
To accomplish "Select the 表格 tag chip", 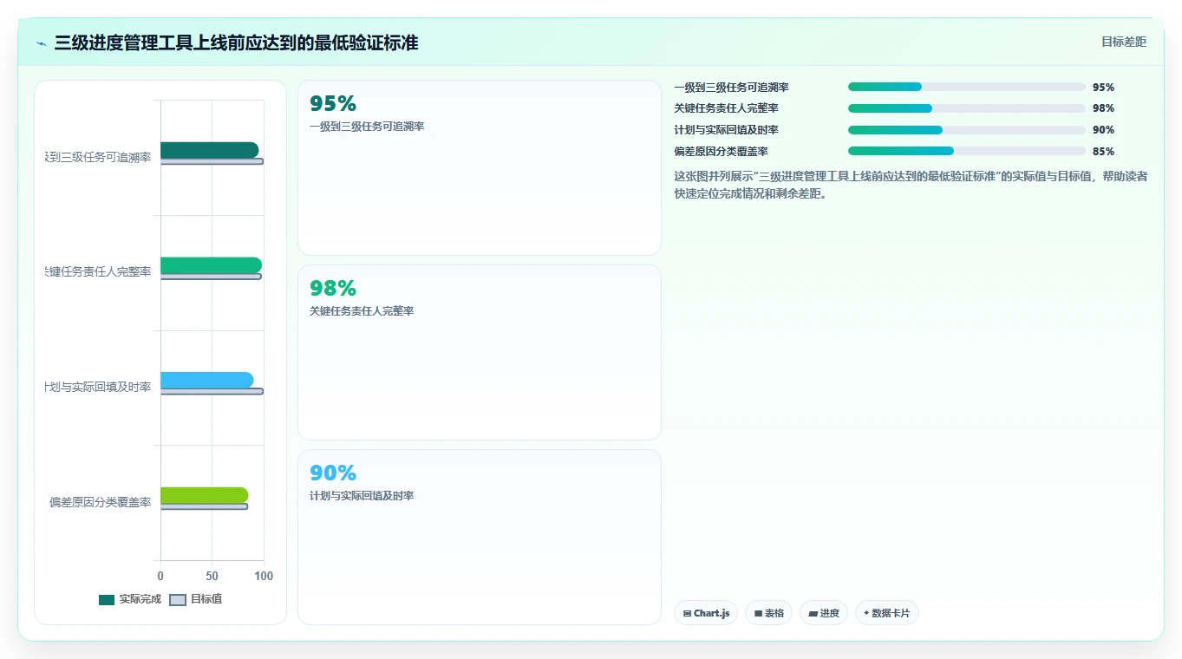I will (x=768, y=613).
